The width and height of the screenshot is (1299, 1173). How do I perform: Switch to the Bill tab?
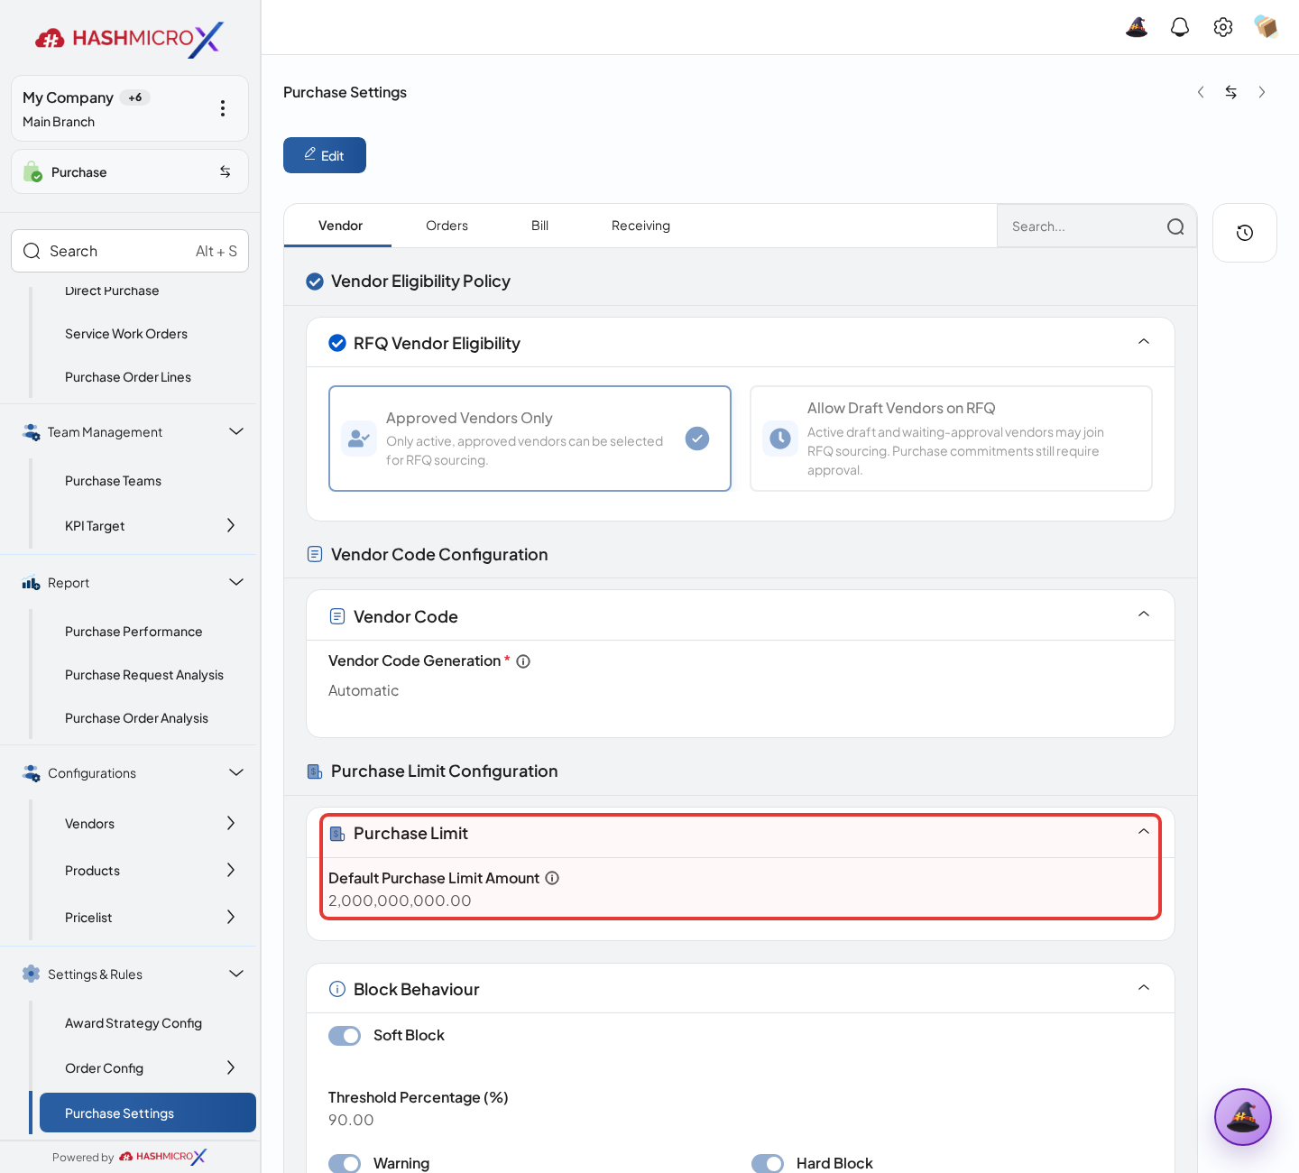click(539, 226)
